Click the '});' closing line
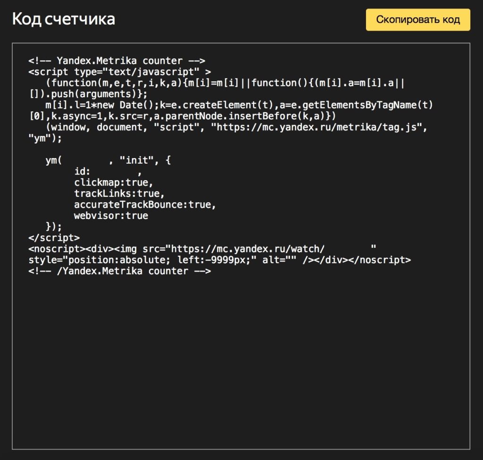483x460 pixels. tap(54, 227)
